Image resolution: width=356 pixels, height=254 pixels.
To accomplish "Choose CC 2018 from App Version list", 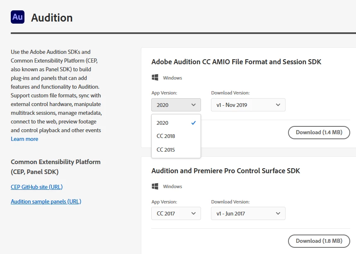I will 166,136.
